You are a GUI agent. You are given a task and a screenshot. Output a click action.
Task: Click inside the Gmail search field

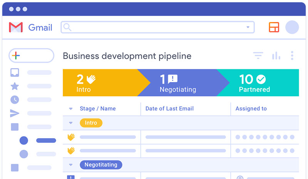(157, 27)
